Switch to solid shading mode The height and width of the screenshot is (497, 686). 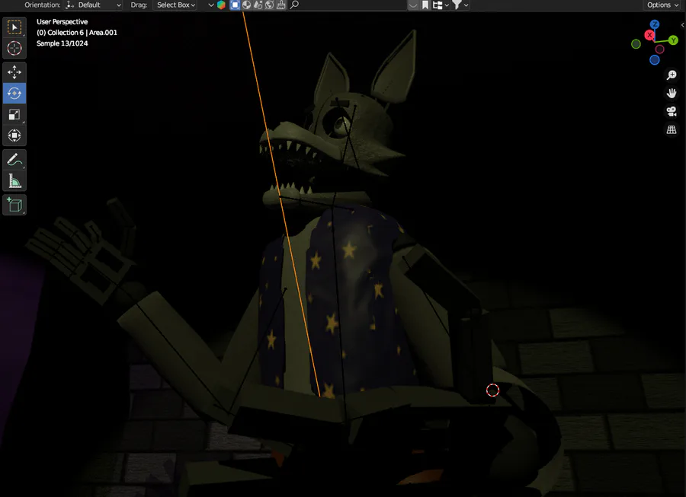(247, 5)
